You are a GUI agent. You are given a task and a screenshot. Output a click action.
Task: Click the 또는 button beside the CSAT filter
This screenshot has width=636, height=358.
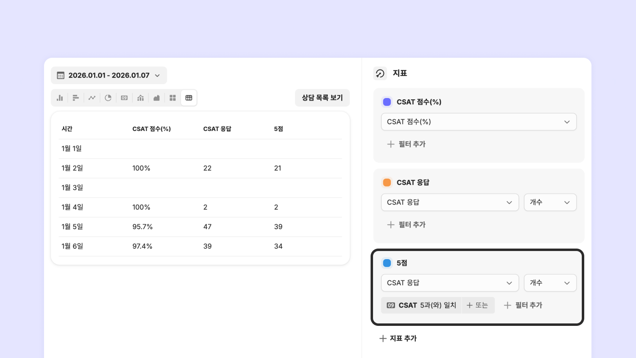pyautogui.click(x=477, y=305)
